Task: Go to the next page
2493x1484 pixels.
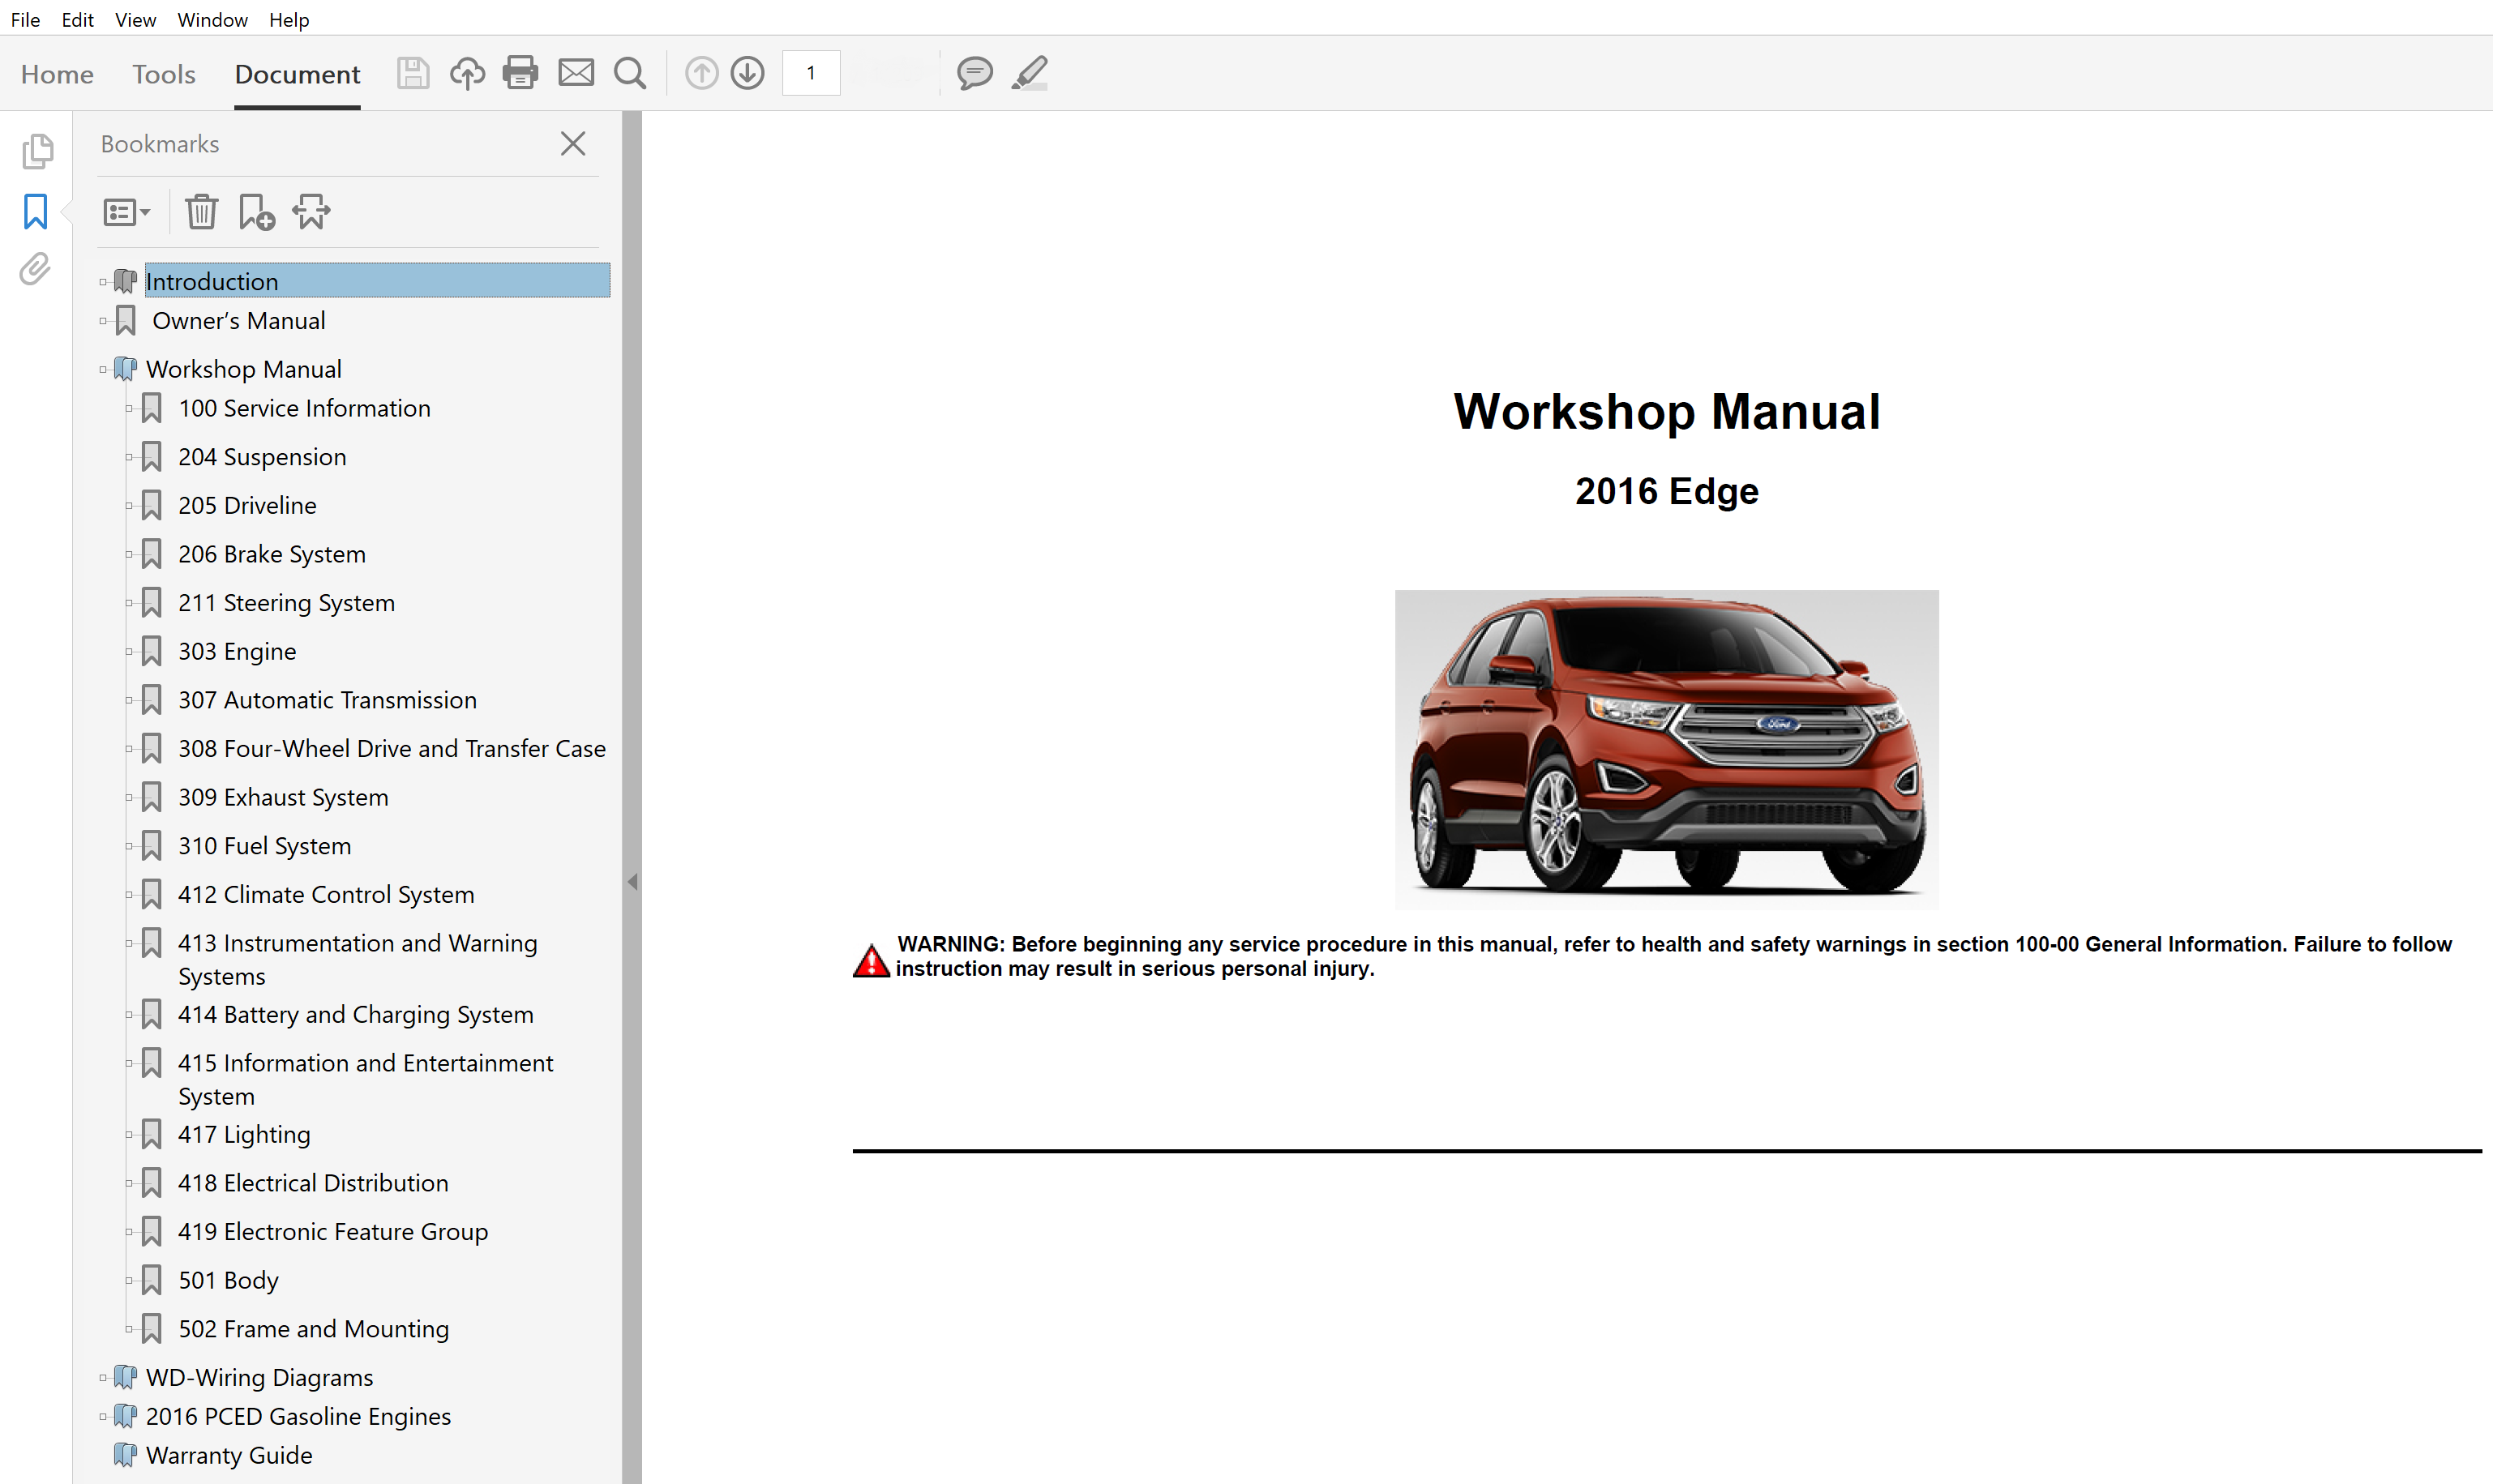Action: [747, 73]
